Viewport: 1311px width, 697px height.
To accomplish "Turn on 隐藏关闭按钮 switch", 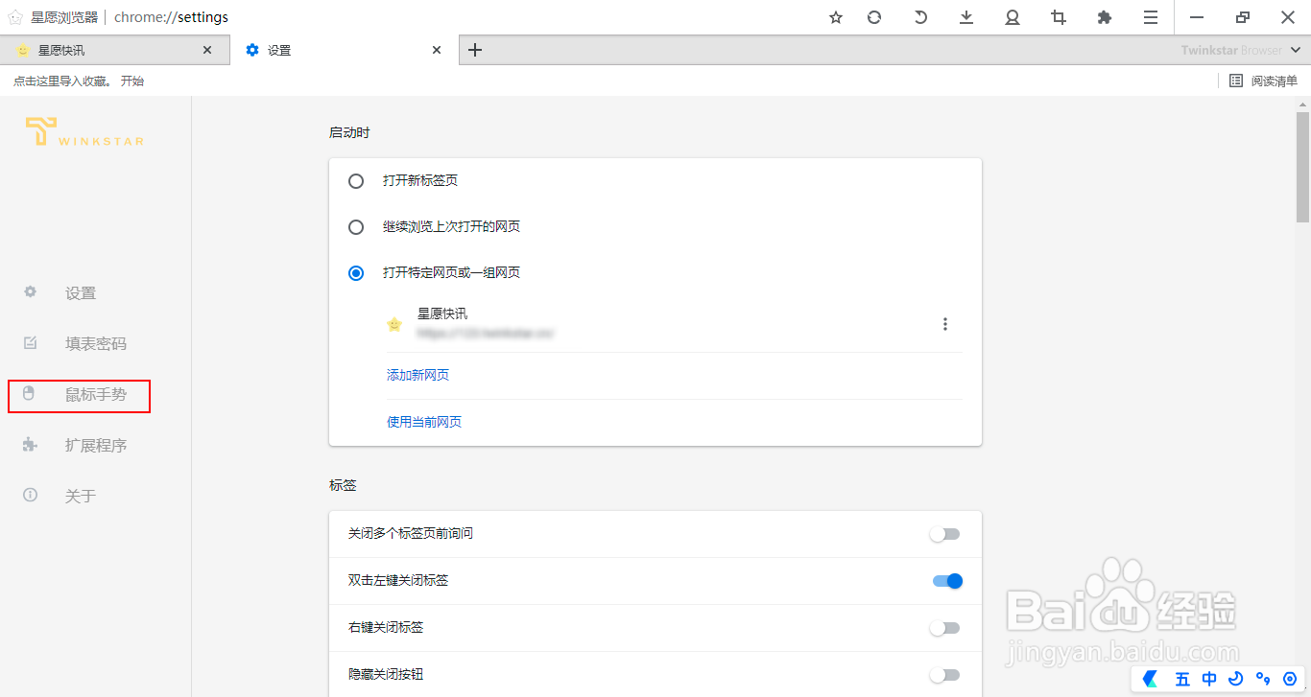I will click(x=944, y=674).
